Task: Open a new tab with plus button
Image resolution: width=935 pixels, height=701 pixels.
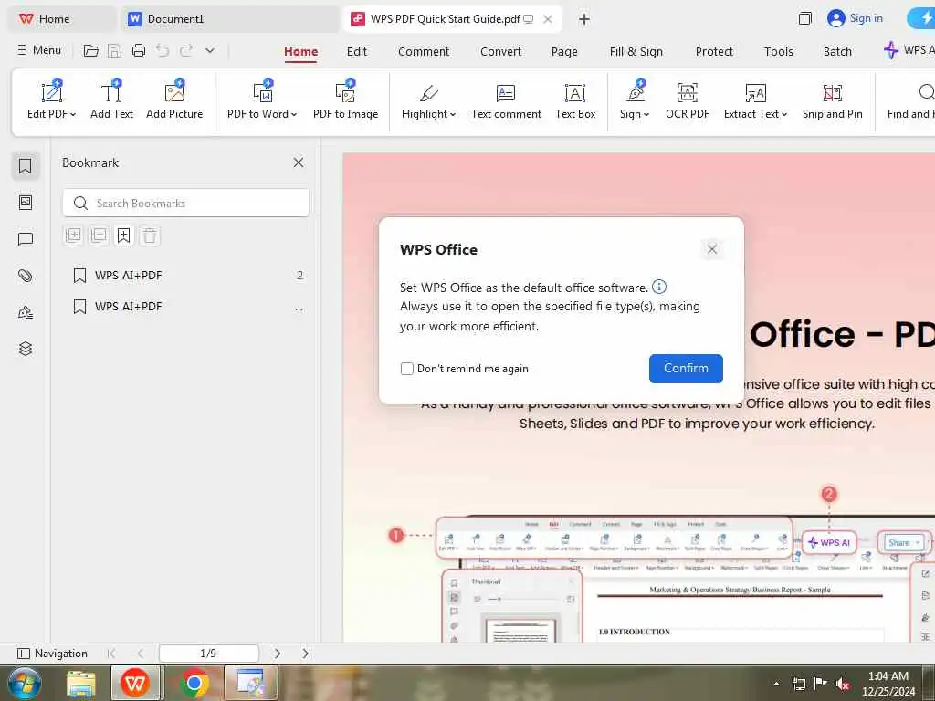Action: (583, 19)
